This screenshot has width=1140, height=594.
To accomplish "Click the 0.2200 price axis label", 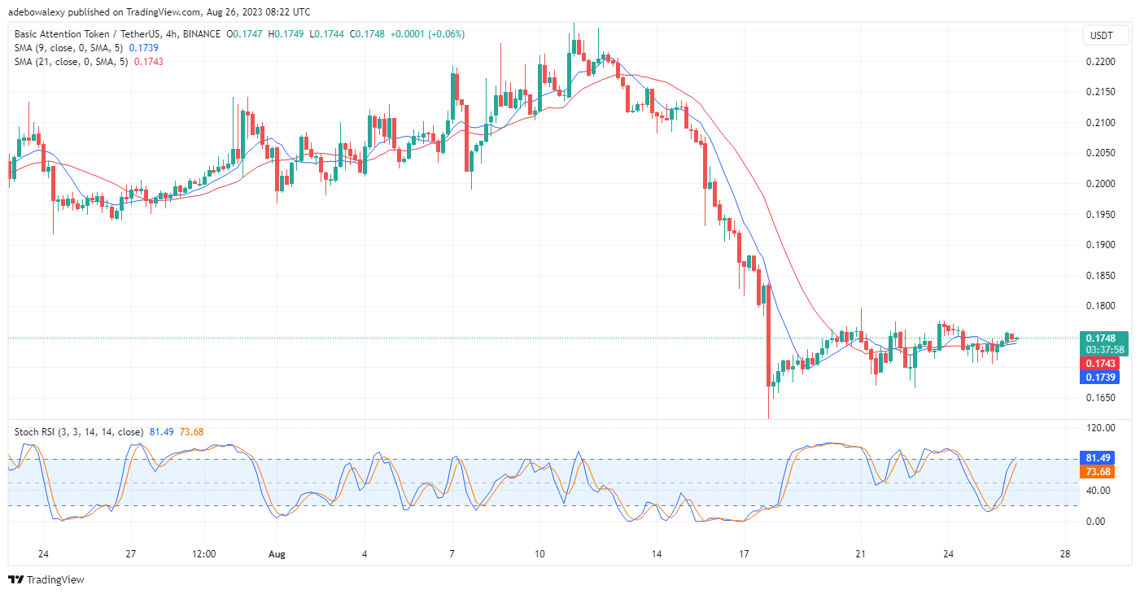I will tap(1099, 62).
